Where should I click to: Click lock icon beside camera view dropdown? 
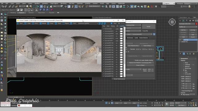pyautogui.click(x=154, y=34)
